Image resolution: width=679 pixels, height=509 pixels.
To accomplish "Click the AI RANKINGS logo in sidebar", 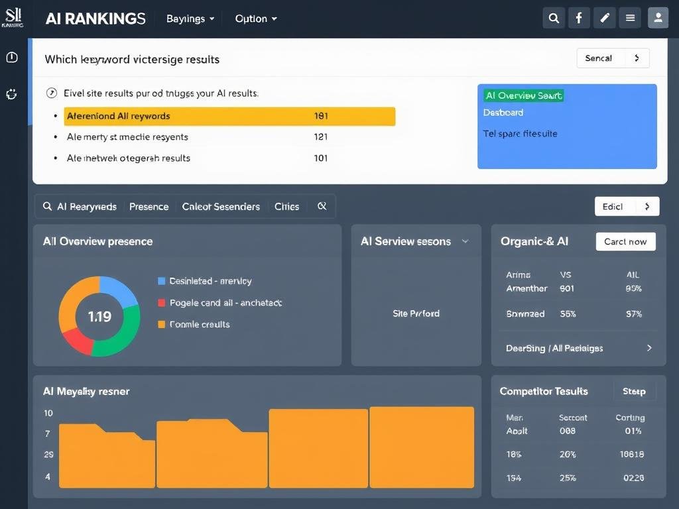I will pyautogui.click(x=13, y=18).
